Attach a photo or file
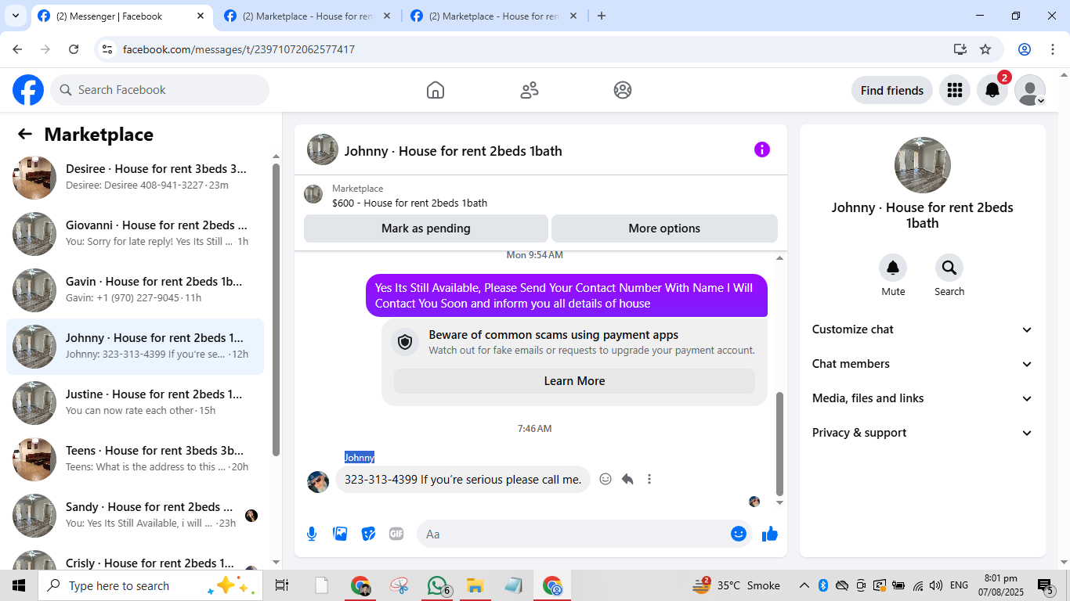The width and height of the screenshot is (1070, 601). 340,534
